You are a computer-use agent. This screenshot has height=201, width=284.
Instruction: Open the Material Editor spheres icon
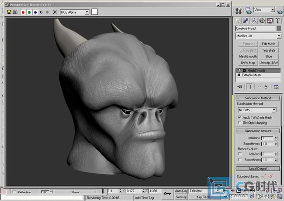point(239,11)
